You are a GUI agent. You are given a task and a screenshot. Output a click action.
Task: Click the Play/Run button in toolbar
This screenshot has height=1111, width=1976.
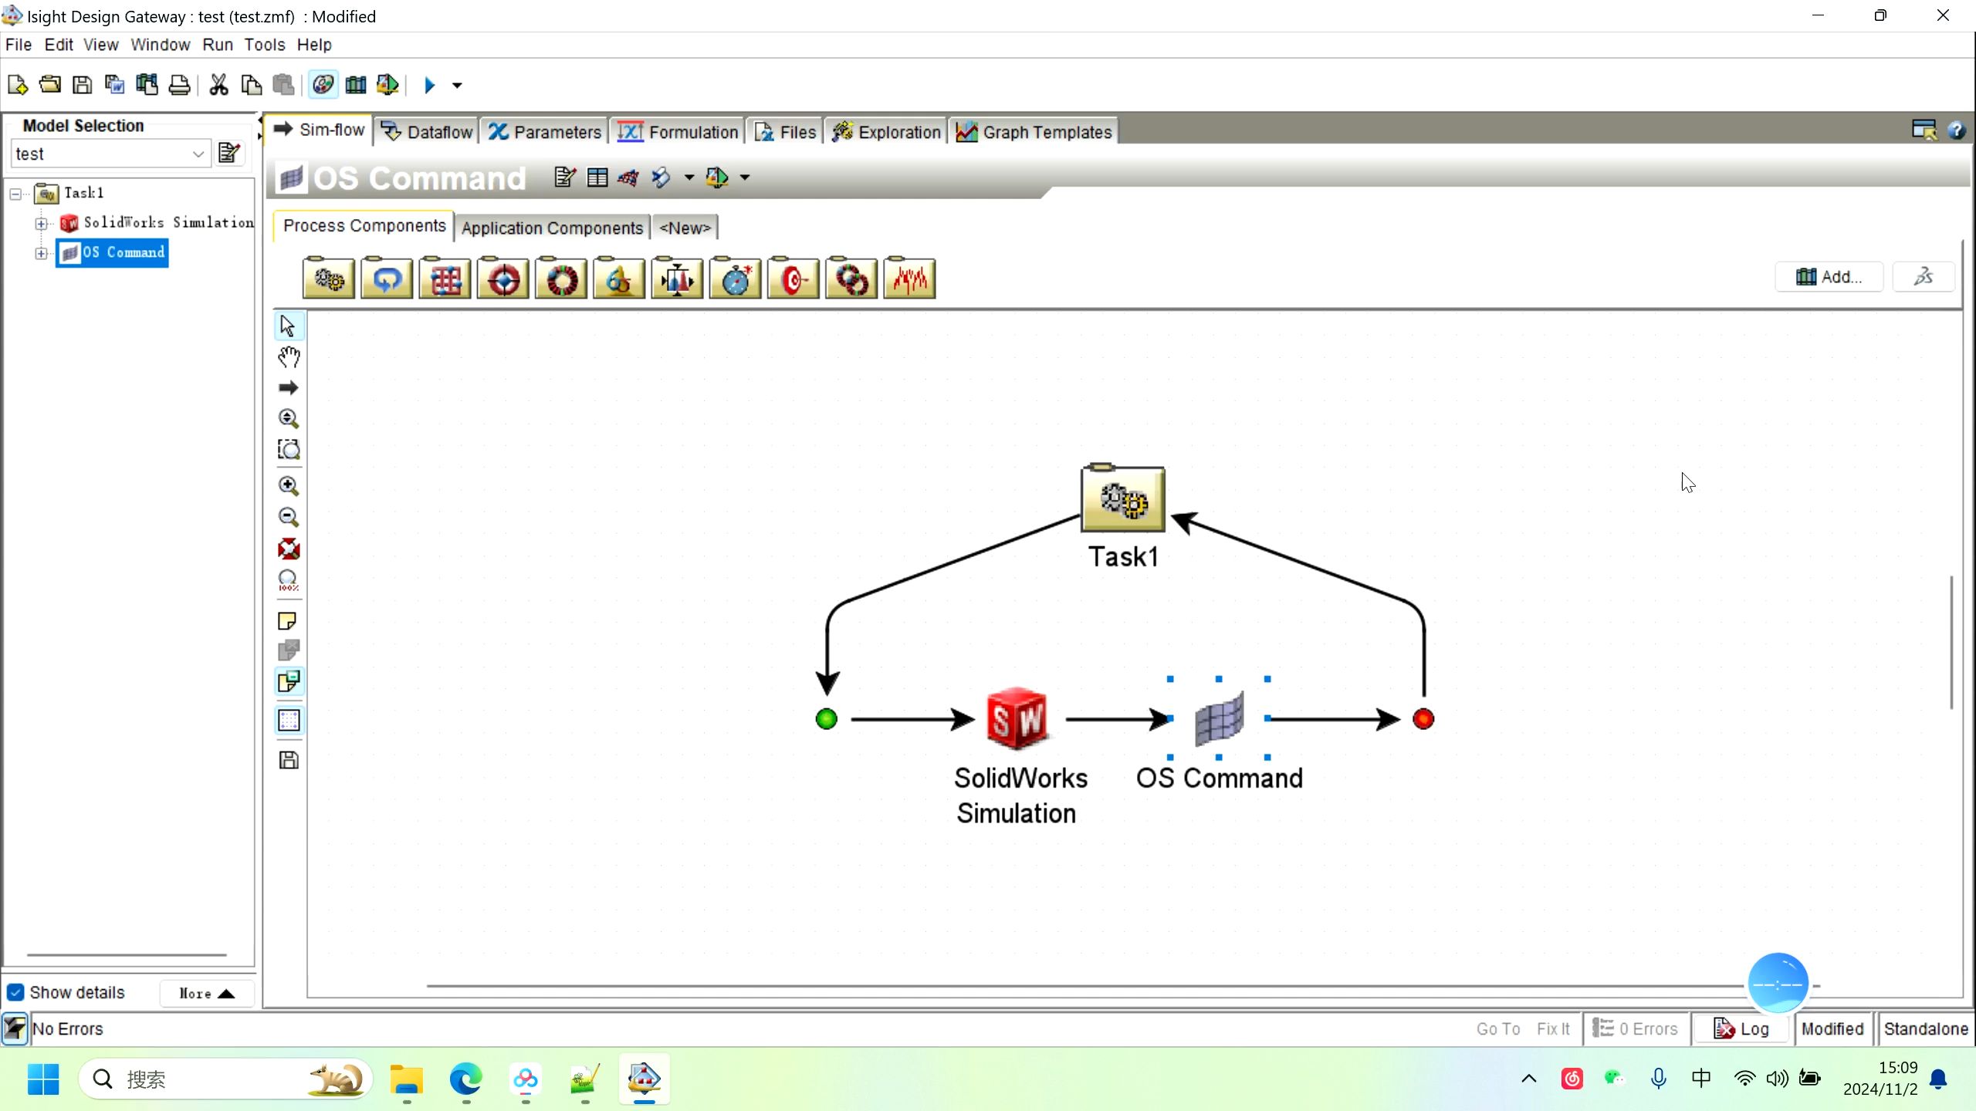click(430, 86)
